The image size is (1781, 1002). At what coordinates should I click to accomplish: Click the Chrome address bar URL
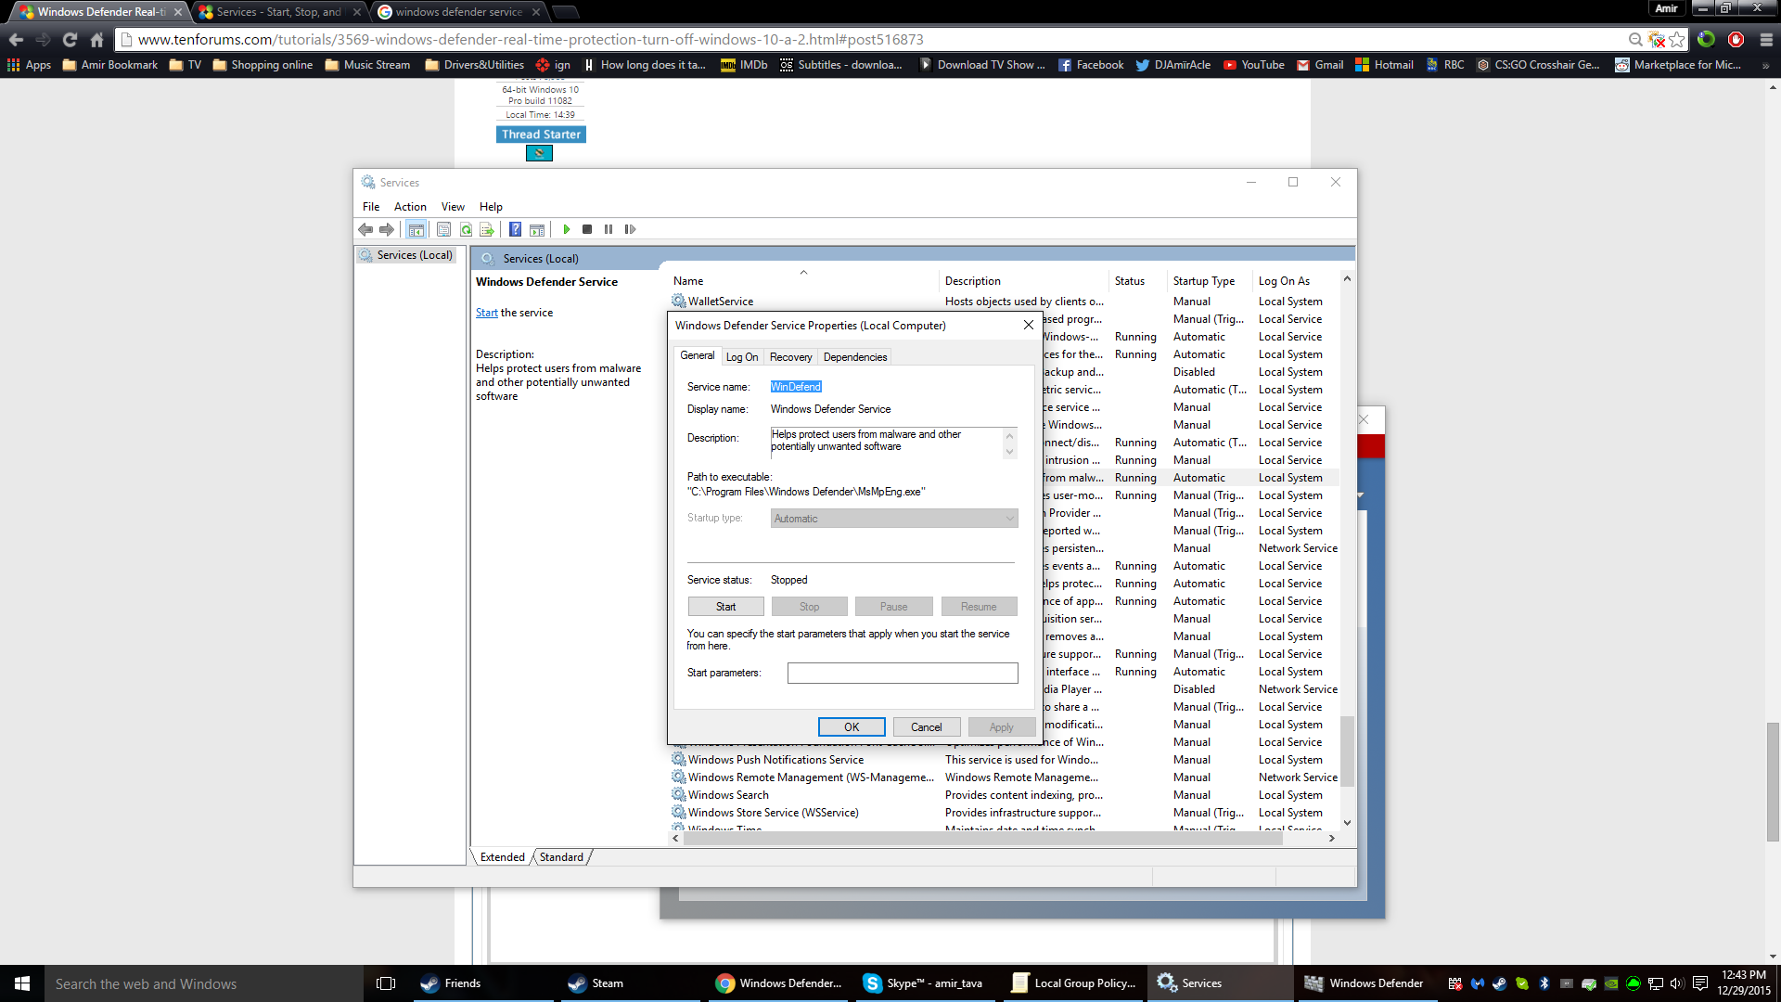pyautogui.click(x=531, y=39)
